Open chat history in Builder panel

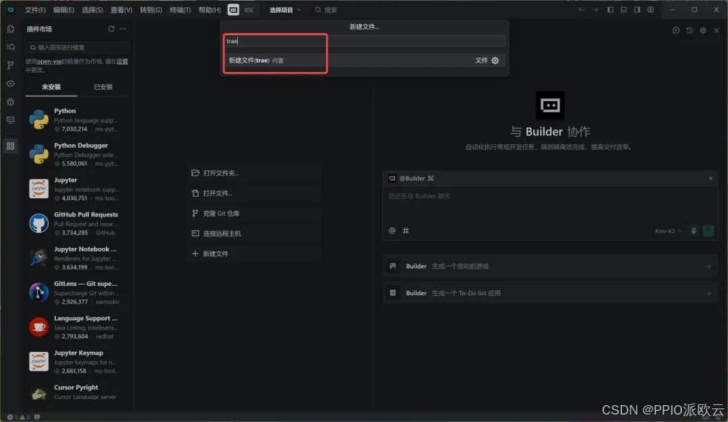pos(690,30)
